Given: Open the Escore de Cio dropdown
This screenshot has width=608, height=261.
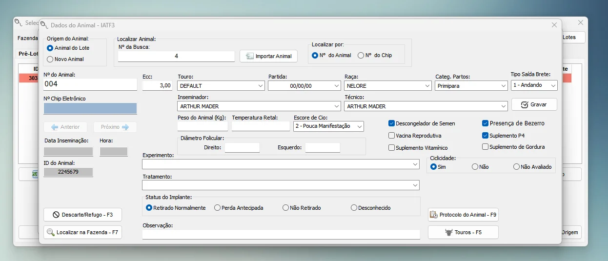Looking at the screenshot, I should pos(329,126).
